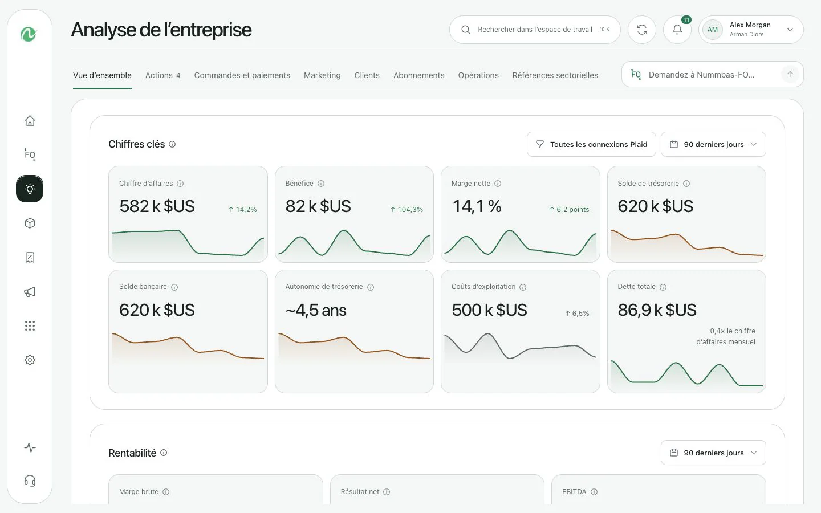Click info icon beside Bénéfice
821x513 pixels.
[321, 184]
